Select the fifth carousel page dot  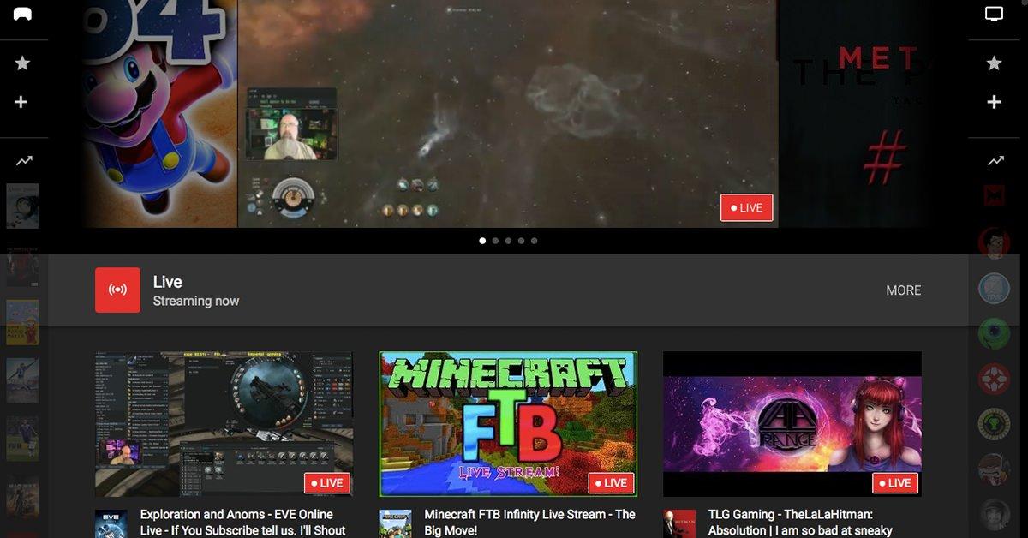pos(534,241)
